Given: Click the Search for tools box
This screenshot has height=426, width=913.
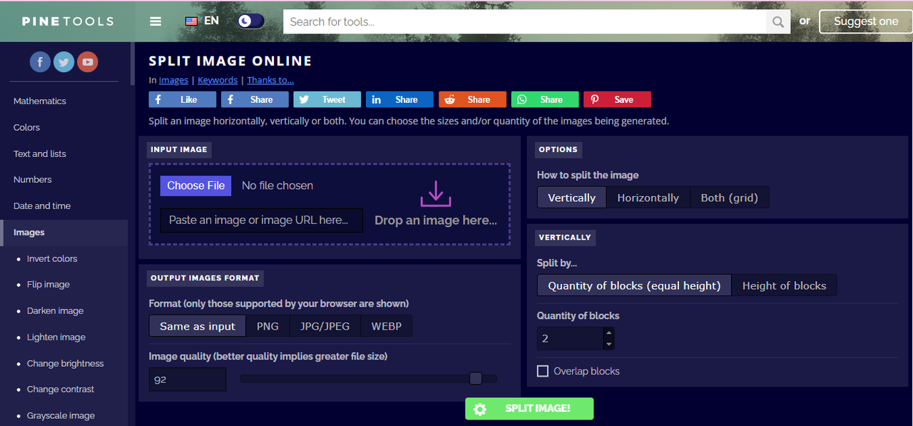Looking at the screenshot, I should [x=526, y=21].
